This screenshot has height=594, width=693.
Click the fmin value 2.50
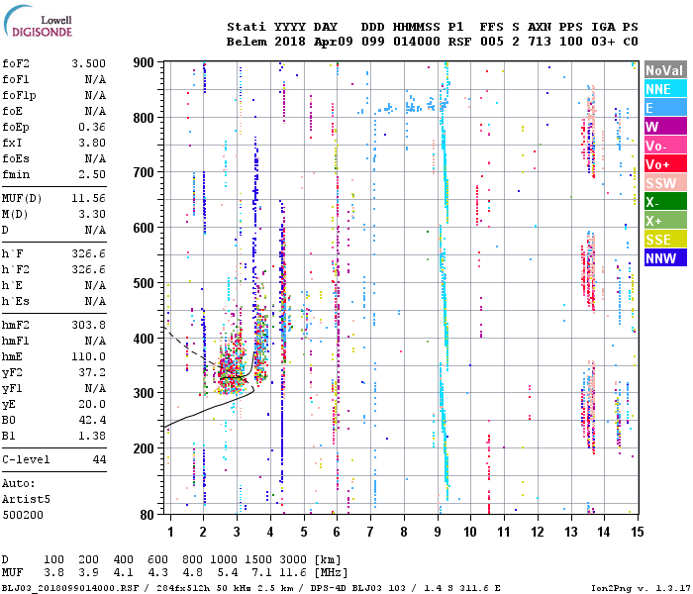point(92,174)
